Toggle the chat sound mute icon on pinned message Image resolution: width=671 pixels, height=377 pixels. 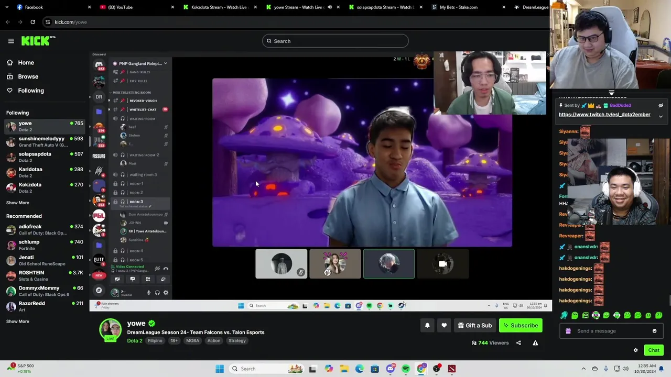(x=661, y=105)
